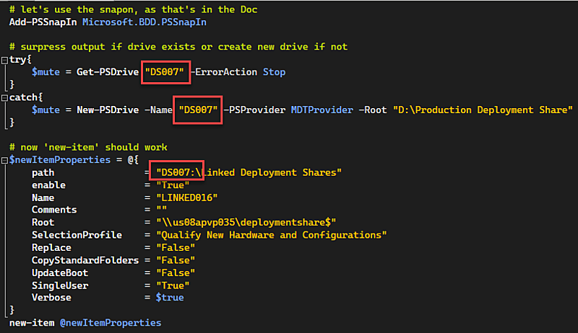Click the Comments key

coord(54,210)
